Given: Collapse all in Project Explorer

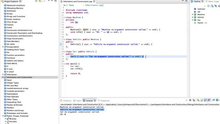Looking at the screenshot, I should (36, 1).
